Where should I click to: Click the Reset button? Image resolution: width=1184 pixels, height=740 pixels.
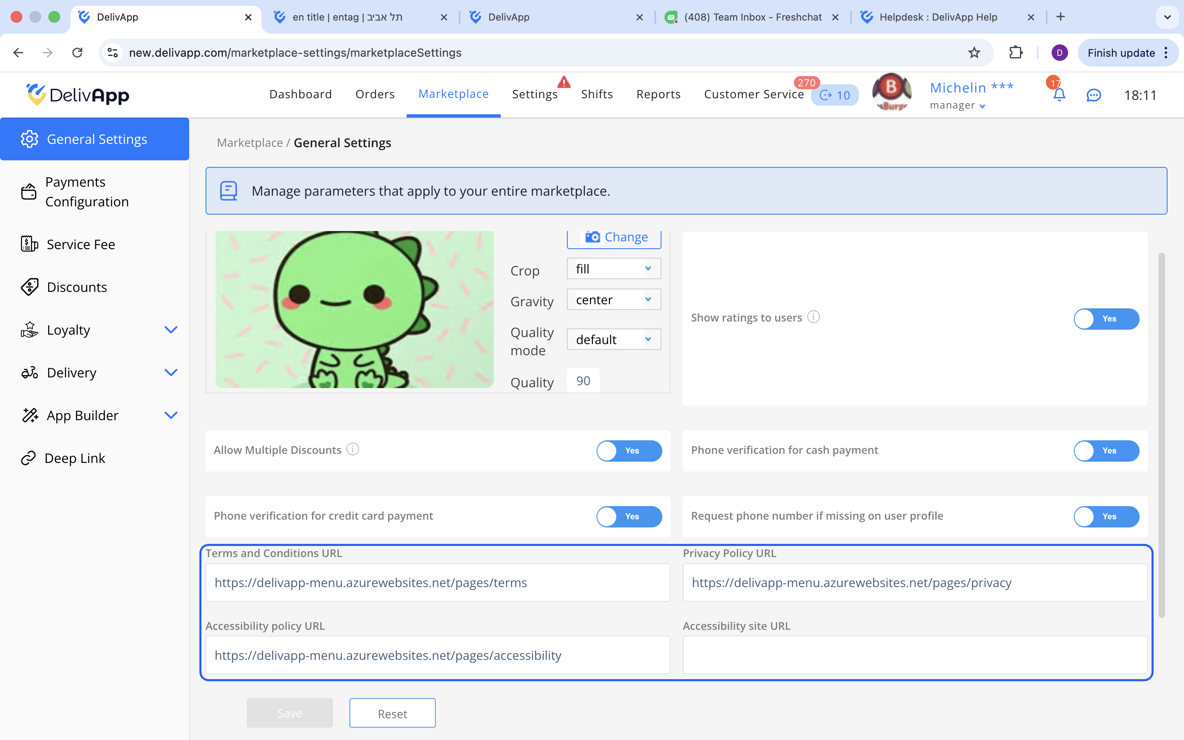coord(392,713)
